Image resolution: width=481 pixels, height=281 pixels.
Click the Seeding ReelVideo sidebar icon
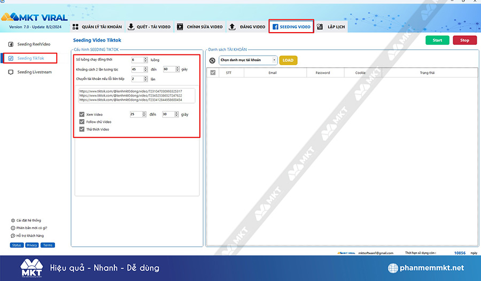pyautogui.click(x=11, y=44)
